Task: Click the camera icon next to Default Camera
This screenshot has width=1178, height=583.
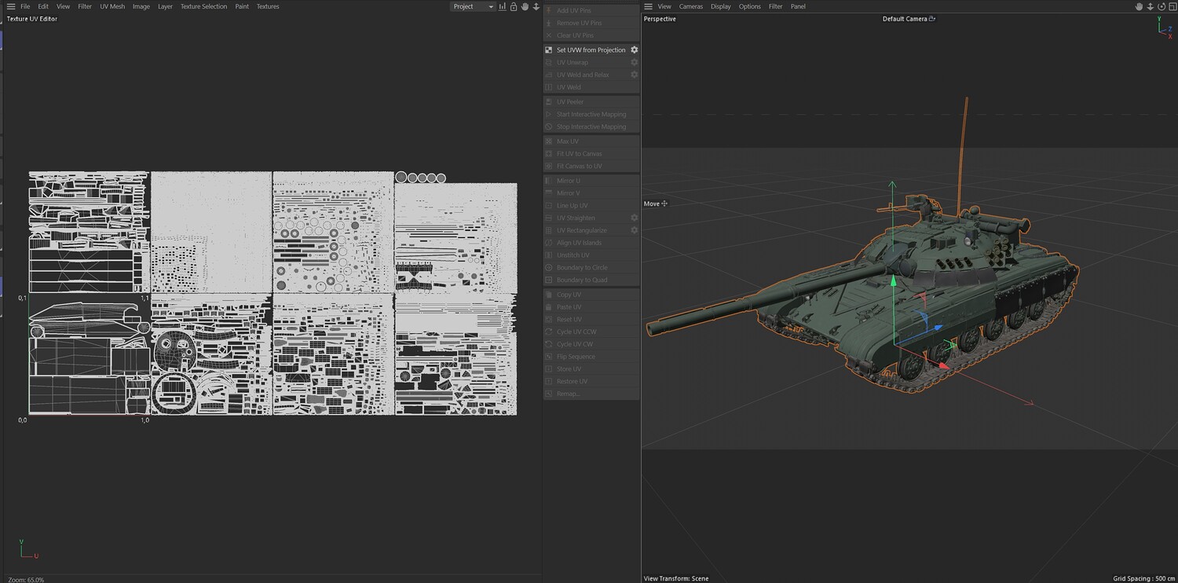Action: 932,19
